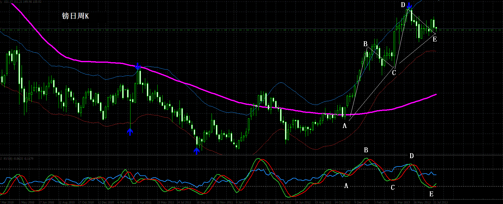Click the 18 Sep 2011 date on time axis

point(204,202)
